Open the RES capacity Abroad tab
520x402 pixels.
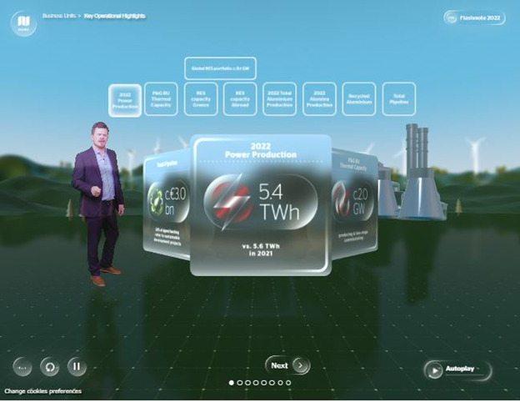[x=240, y=99]
